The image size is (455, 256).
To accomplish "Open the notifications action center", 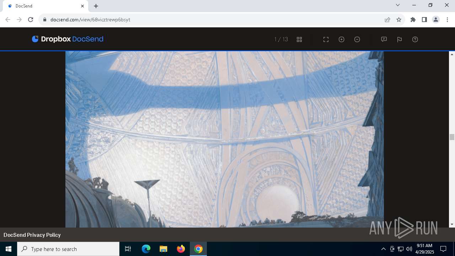I will 443,249.
